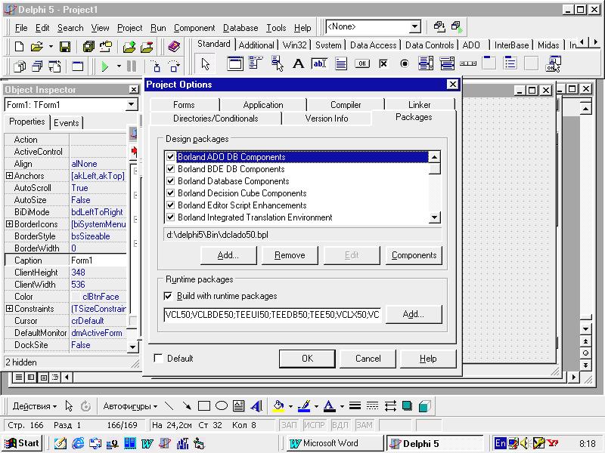This screenshot has width=605, height=453.
Task: Select the Memo component icon
Action: pyautogui.click(x=341, y=63)
